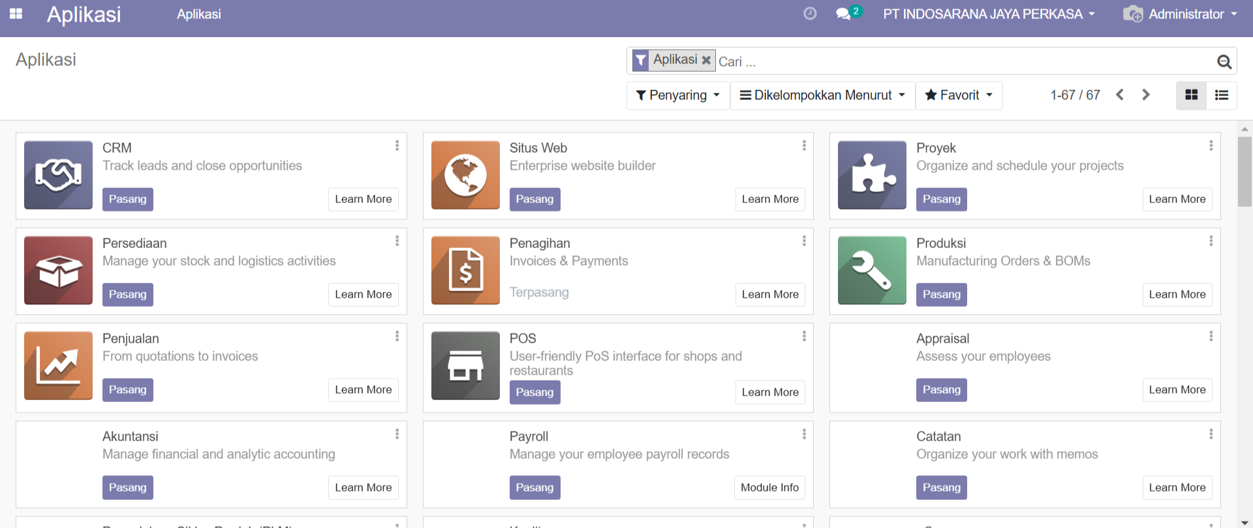
Task: Open the Dikelompokkan Menurut dropdown
Action: click(822, 95)
